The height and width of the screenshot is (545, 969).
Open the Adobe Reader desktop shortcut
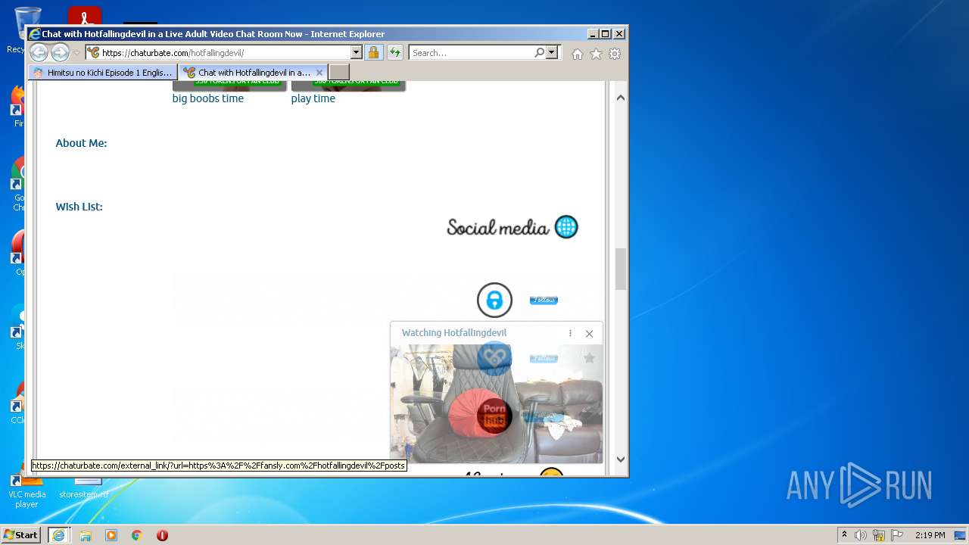84,17
